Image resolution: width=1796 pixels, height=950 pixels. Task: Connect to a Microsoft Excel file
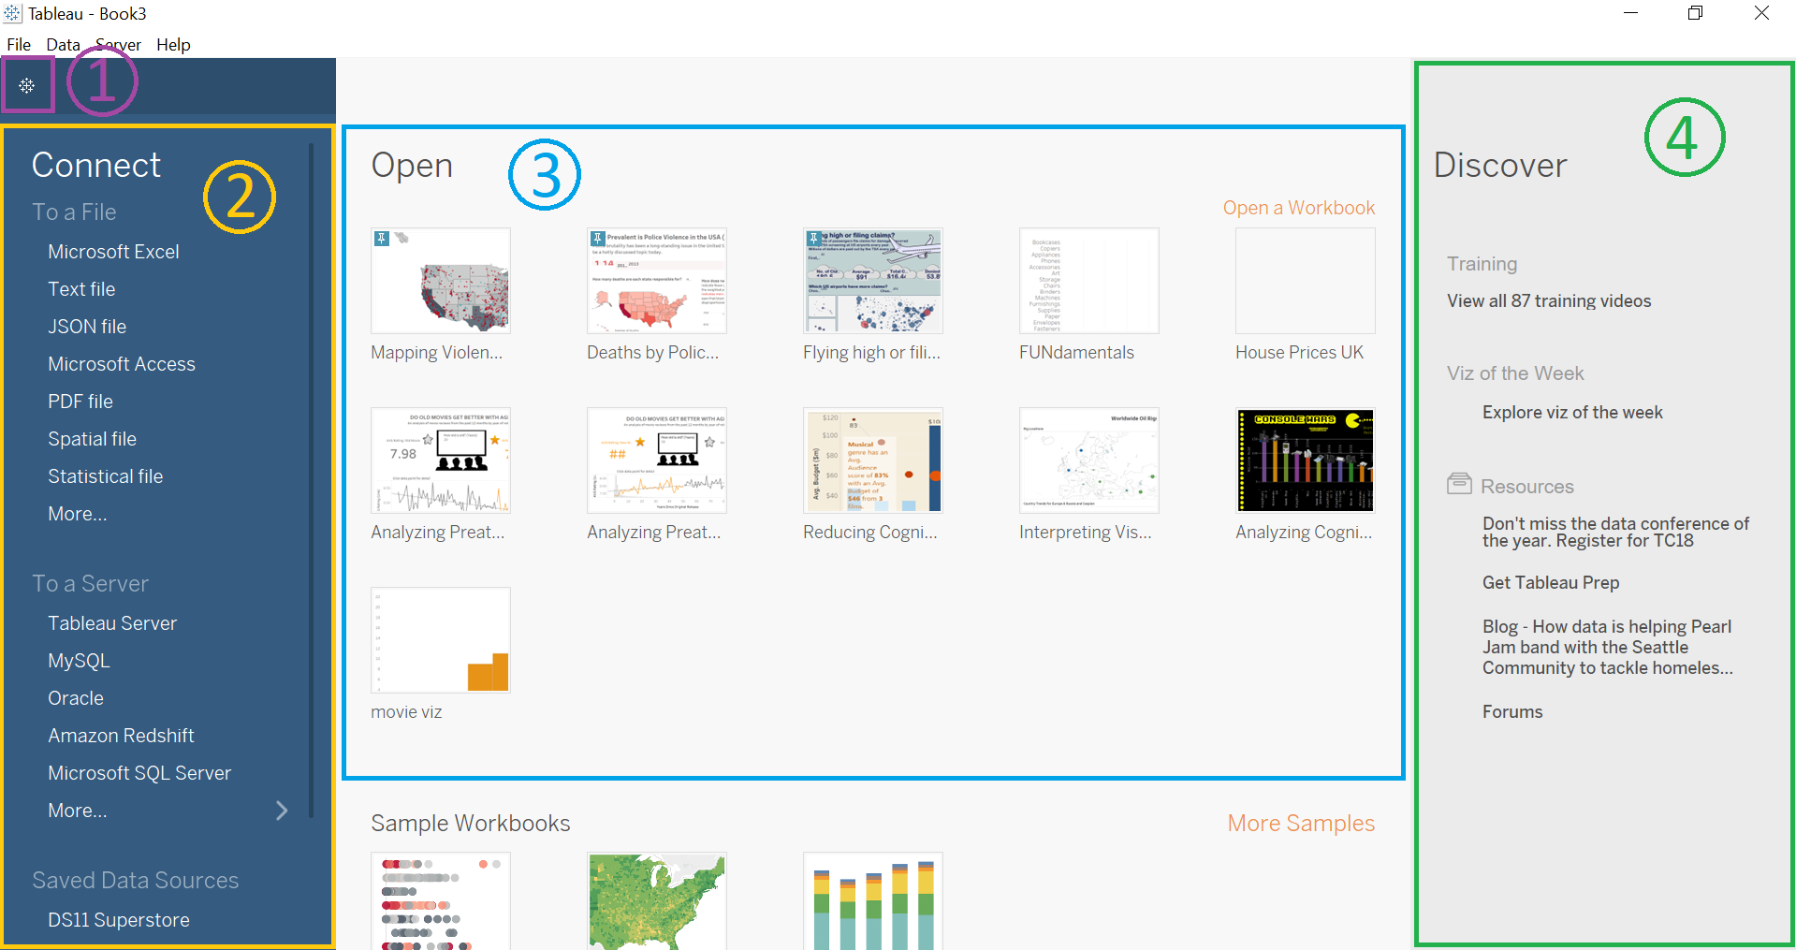(x=113, y=252)
